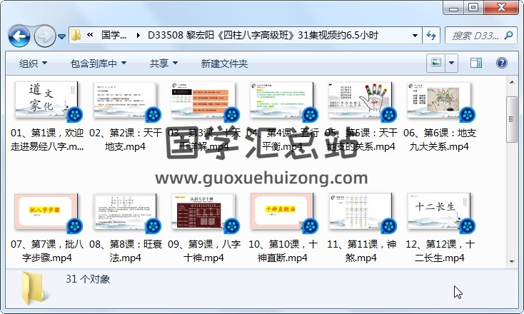The height and width of the screenshot is (314, 524).
Task: Click the scrollbar down arrow
Action: tap(512, 262)
